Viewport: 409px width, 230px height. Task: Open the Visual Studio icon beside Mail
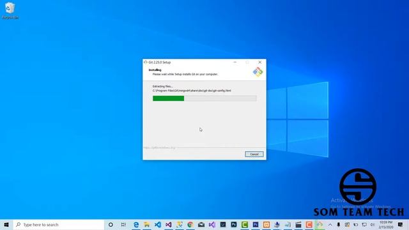[212, 224]
